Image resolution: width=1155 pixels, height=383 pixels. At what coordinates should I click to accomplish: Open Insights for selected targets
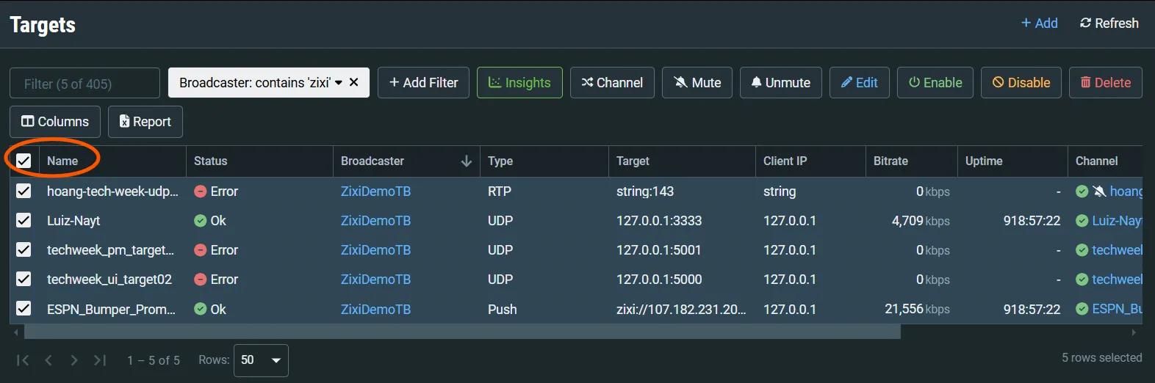[x=519, y=83]
